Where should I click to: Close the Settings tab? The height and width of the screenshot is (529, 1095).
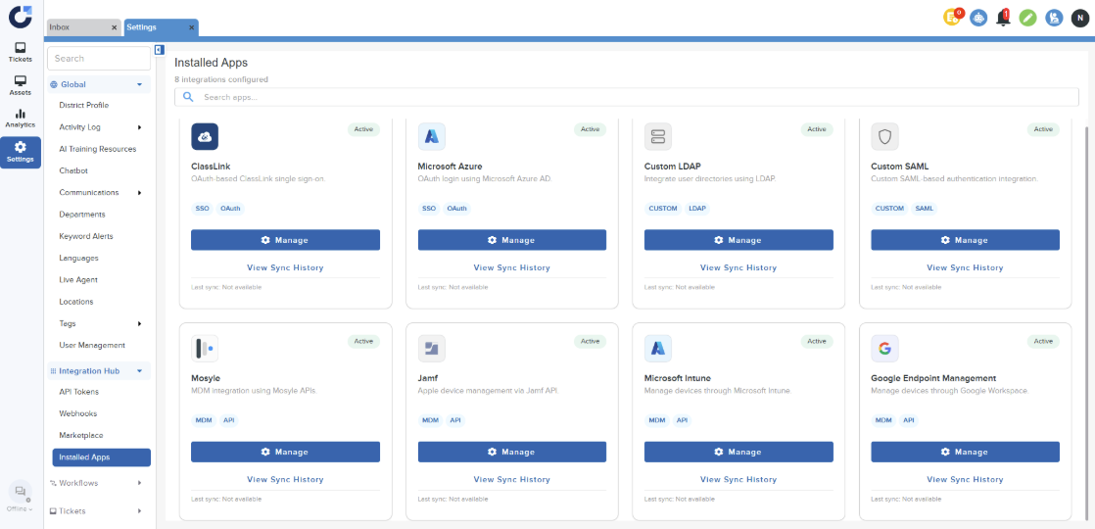pyautogui.click(x=192, y=28)
